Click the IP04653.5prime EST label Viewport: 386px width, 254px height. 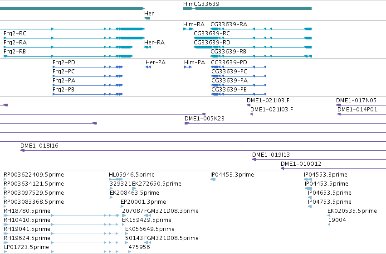pyautogui.click(x=330, y=193)
